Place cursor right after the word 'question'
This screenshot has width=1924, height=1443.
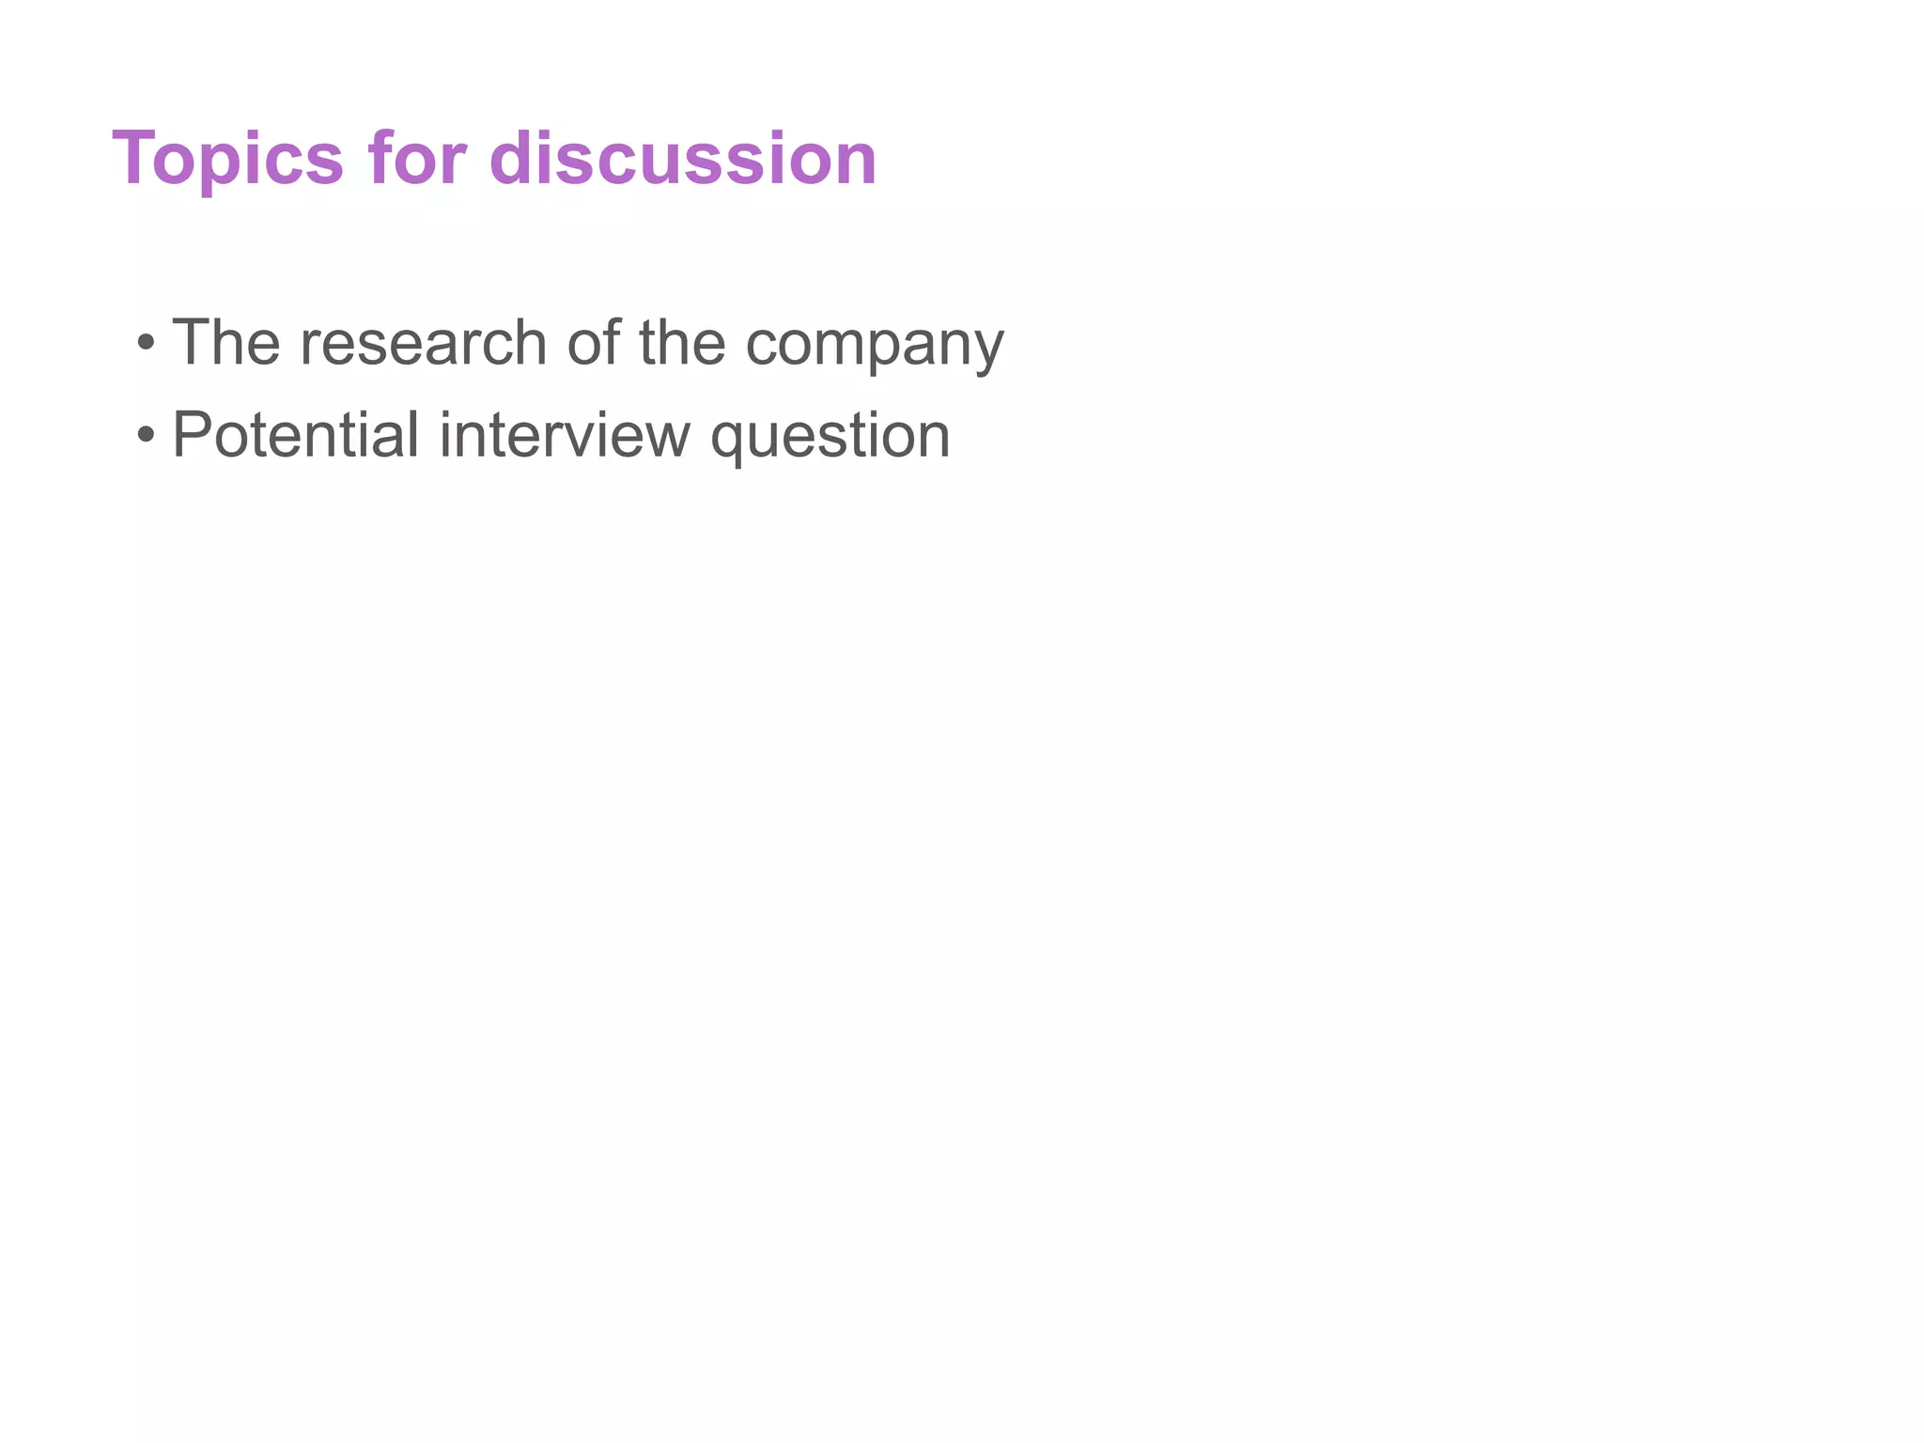(x=953, y=435)
